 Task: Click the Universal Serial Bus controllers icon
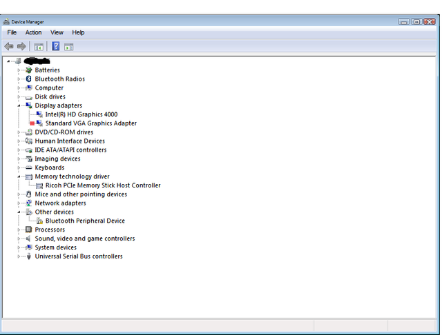point(29,256)
